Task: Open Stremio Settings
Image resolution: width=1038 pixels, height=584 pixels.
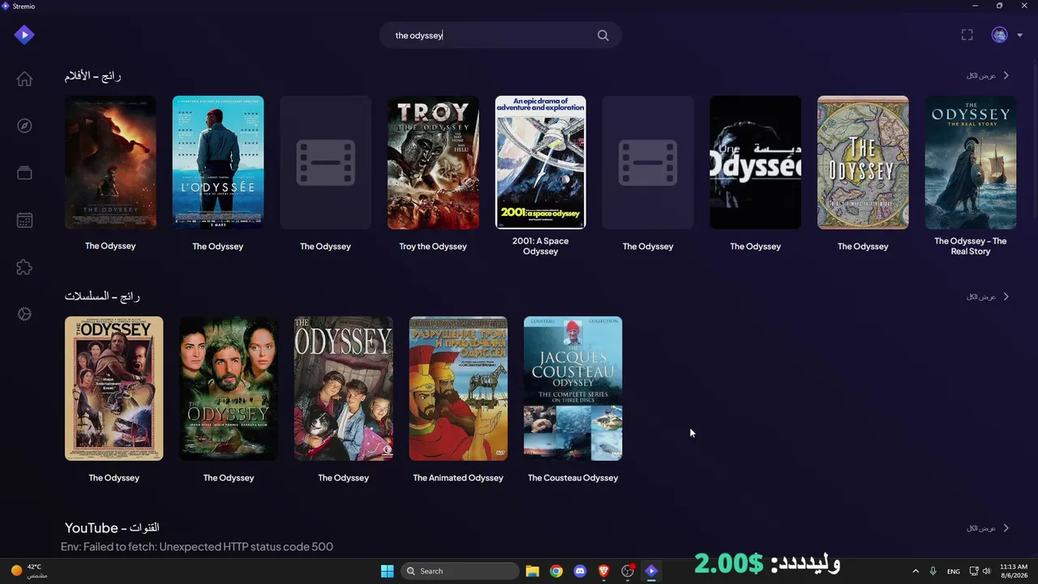Action: pos(24,314)
